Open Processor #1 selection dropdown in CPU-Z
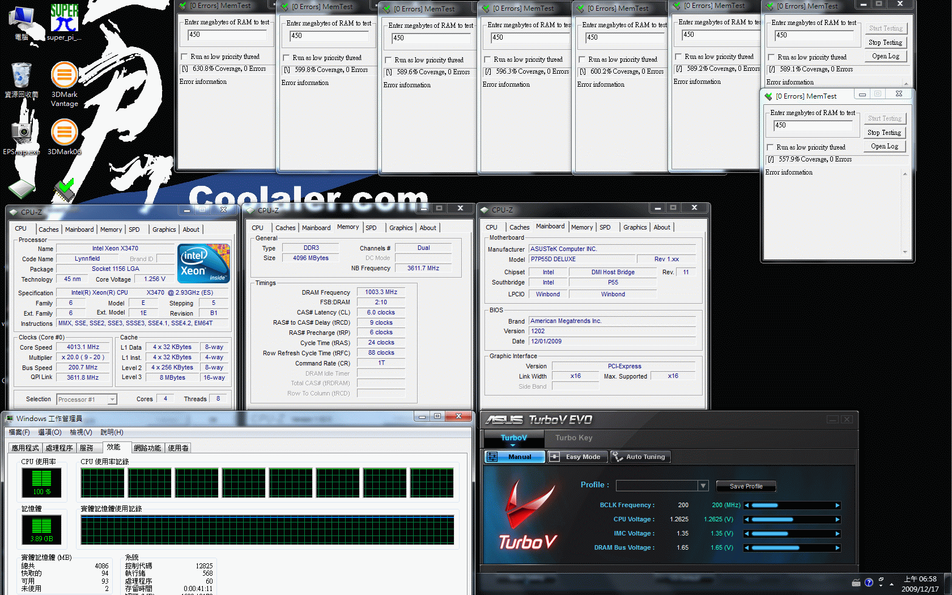Screen dimensions: 952x595 87,399
